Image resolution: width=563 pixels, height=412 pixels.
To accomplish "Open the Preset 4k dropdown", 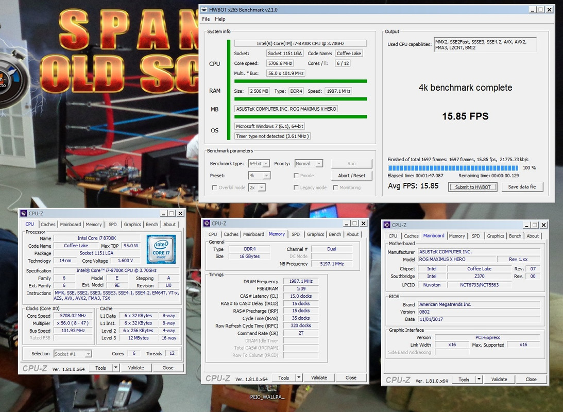I will (x=259, y=176).
